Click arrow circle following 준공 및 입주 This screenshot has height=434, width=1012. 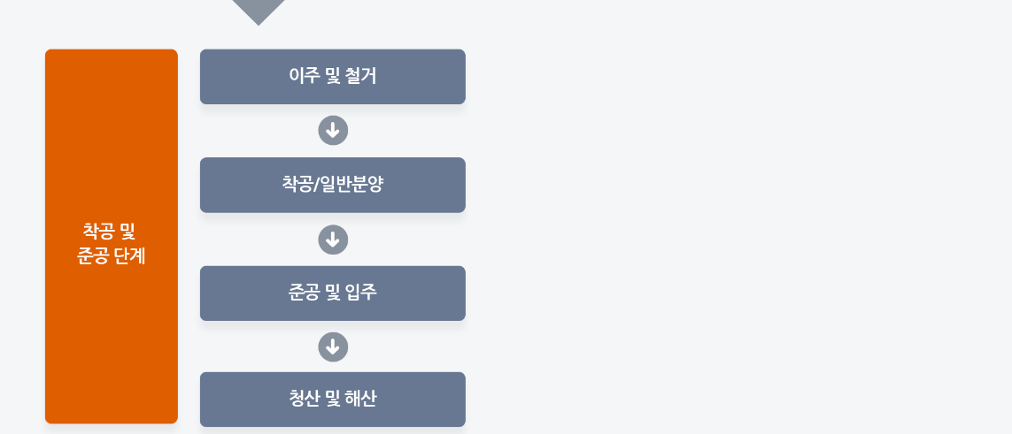click(333, 347)
